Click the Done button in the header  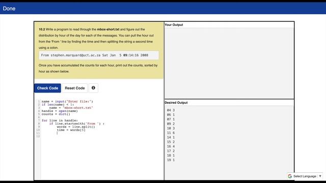9,9
